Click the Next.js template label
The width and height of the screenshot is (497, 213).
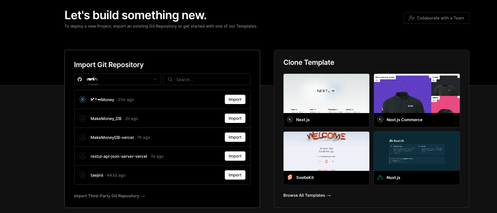coord(303,120)
